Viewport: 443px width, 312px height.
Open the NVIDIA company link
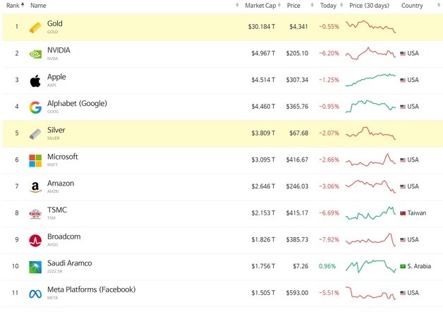click(59, 50)
